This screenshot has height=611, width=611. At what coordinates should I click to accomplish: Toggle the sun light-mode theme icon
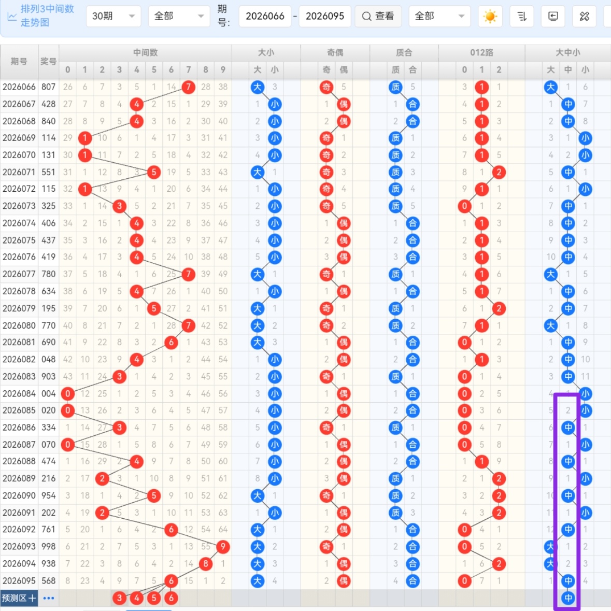(490, 17)
